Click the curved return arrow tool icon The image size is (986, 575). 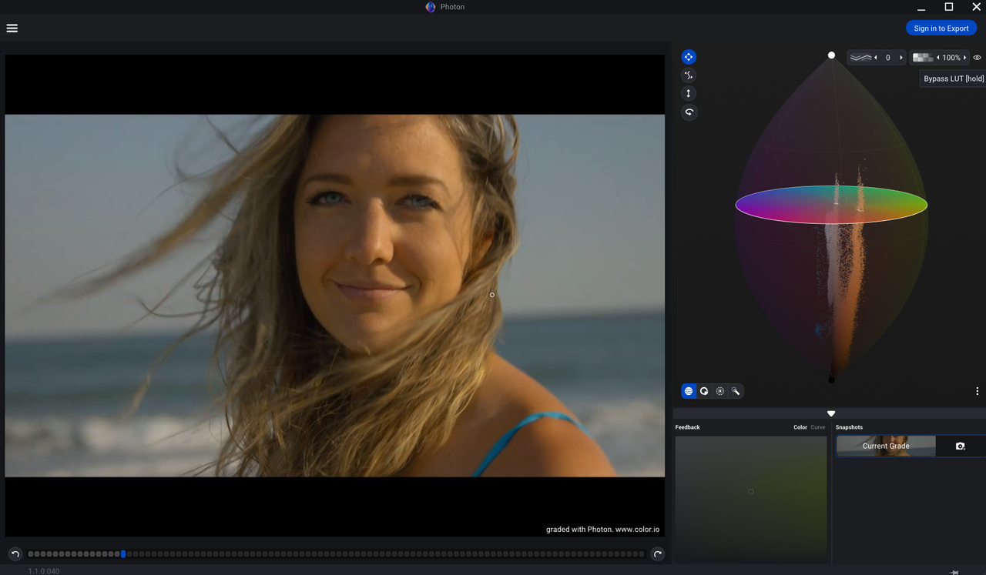(689, 112)
